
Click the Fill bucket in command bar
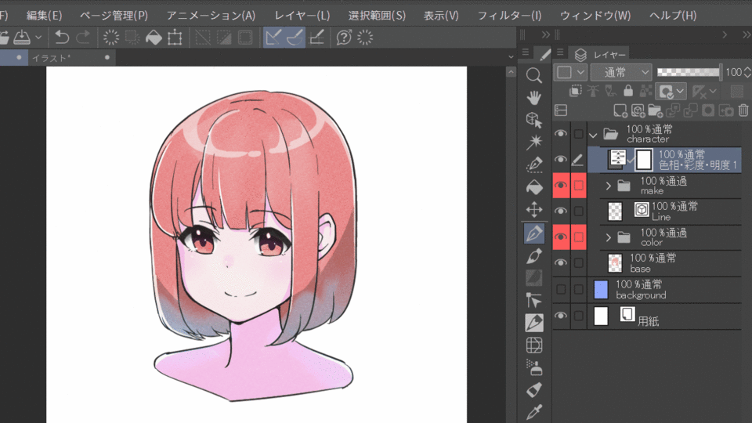click(154, 37)
